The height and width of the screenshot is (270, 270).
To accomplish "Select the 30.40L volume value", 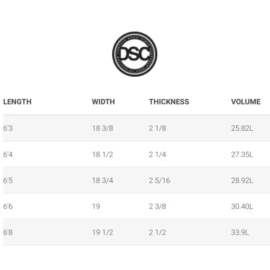I will tap(242, 206).
